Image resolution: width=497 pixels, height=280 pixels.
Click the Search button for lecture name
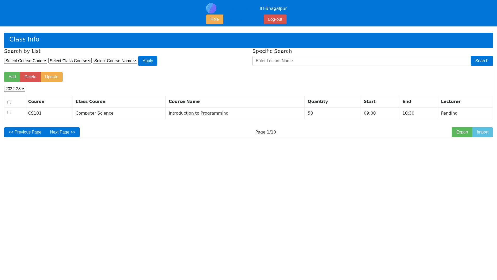[x=481, y=61]
